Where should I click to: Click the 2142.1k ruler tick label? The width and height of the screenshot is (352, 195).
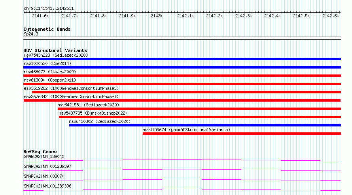(185, 16)
